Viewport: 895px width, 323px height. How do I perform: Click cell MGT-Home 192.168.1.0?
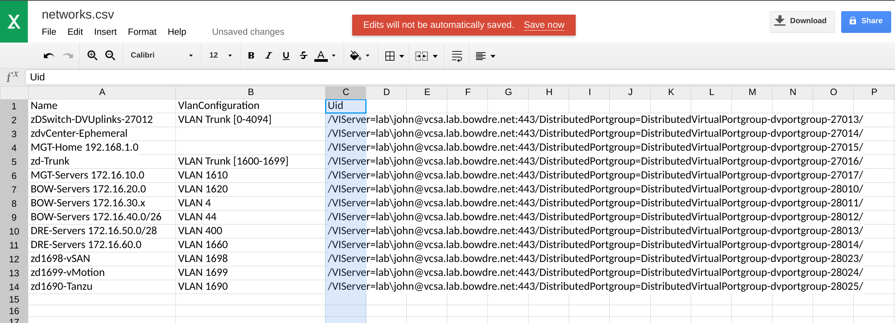[x=102, y=148]
